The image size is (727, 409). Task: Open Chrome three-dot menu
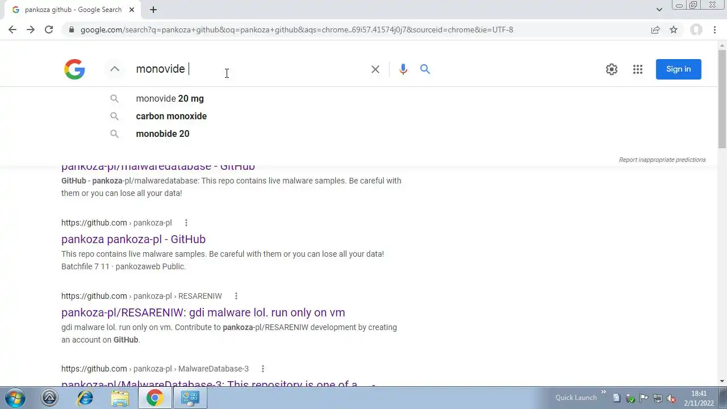tap(715, 30)
